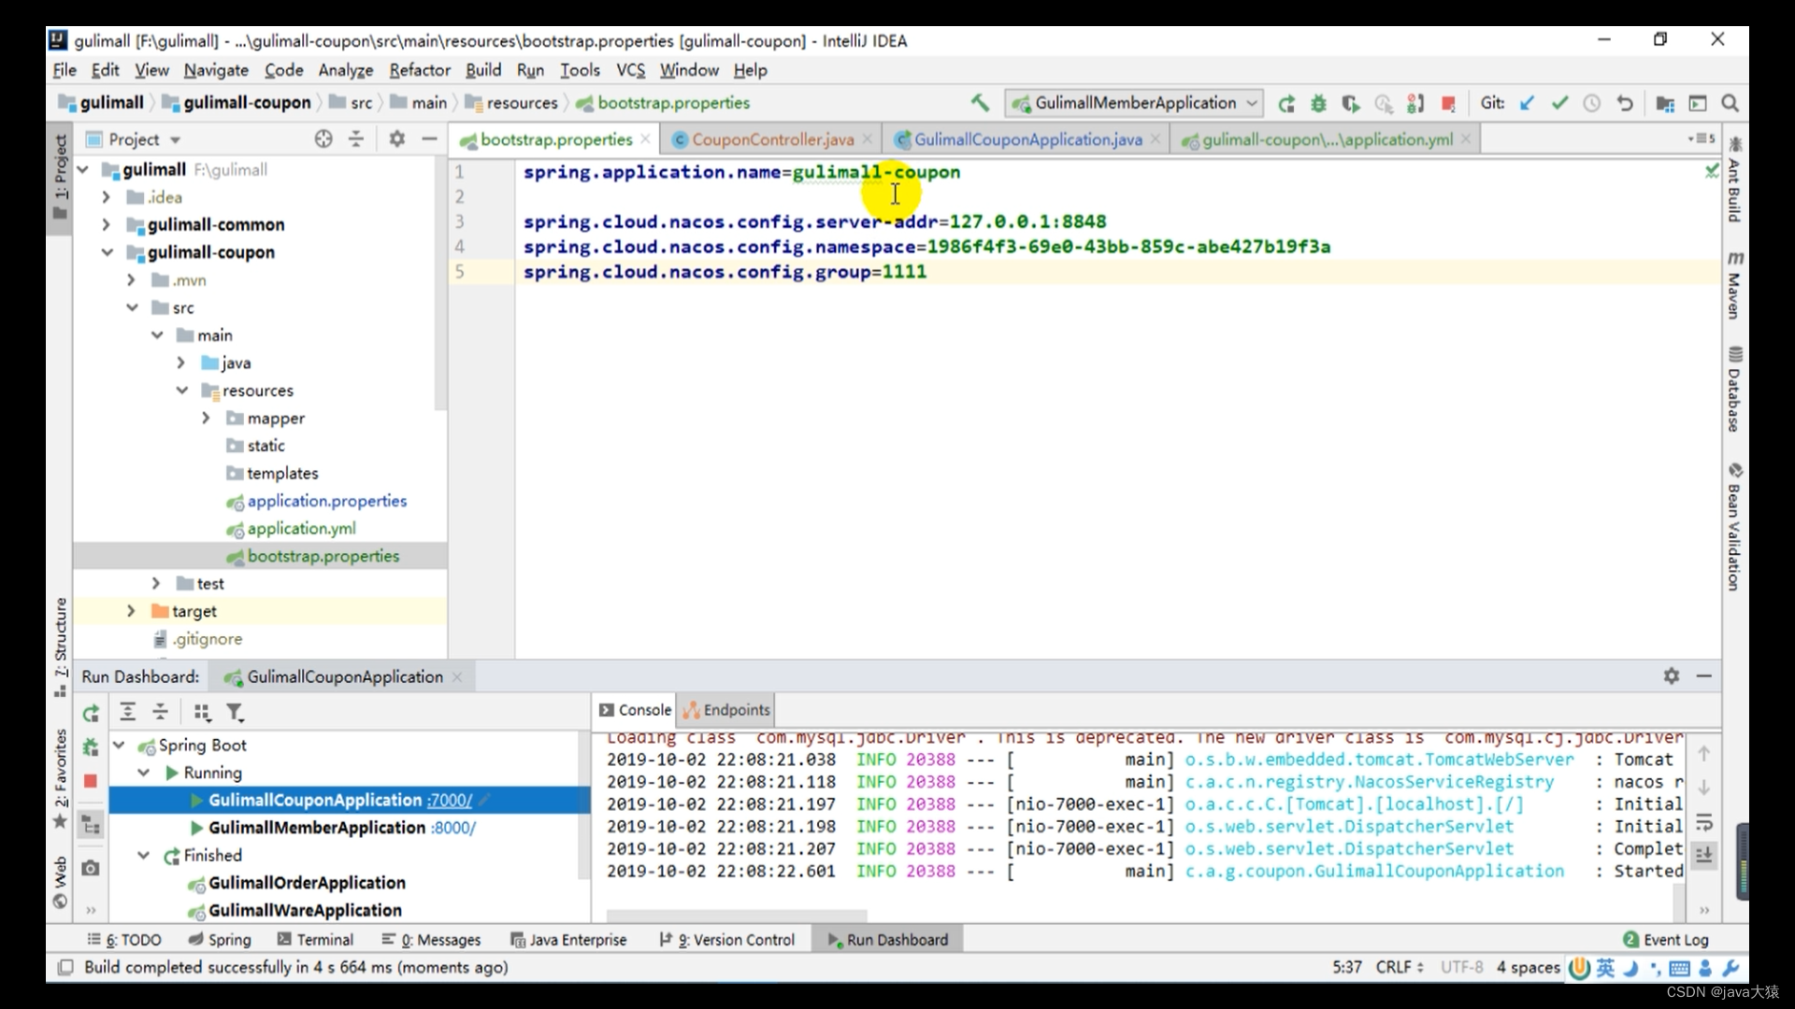Viewport: 1795px width, 1009px height.
Task: Start debugging with the bug icon
Action: pos(1318,104)
